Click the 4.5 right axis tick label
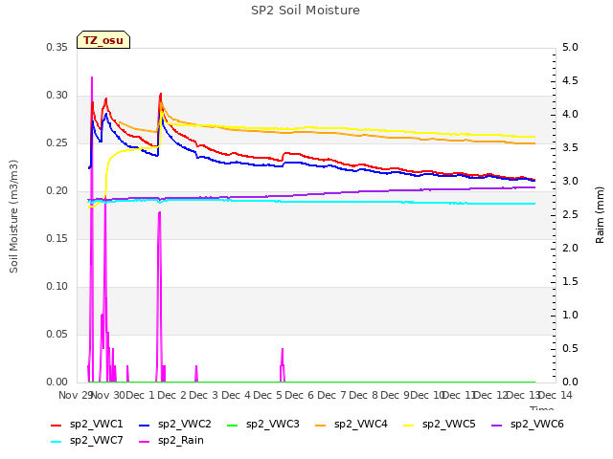Viewport: 613px width, 459px height. click(x=570, y=81)
